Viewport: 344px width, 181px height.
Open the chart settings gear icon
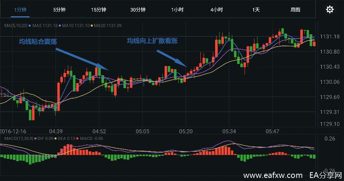click(330, 10)
